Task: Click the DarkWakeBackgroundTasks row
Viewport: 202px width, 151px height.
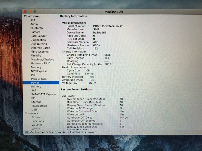Action: click(x=94, y=124)
